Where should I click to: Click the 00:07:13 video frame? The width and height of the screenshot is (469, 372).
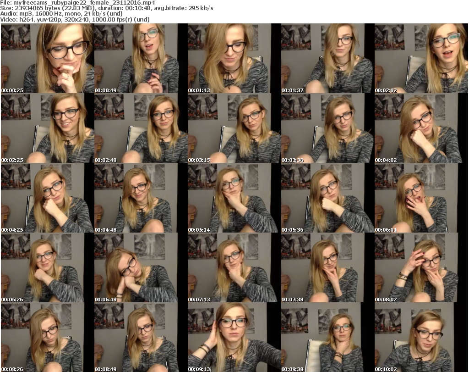tap(234, 268)
